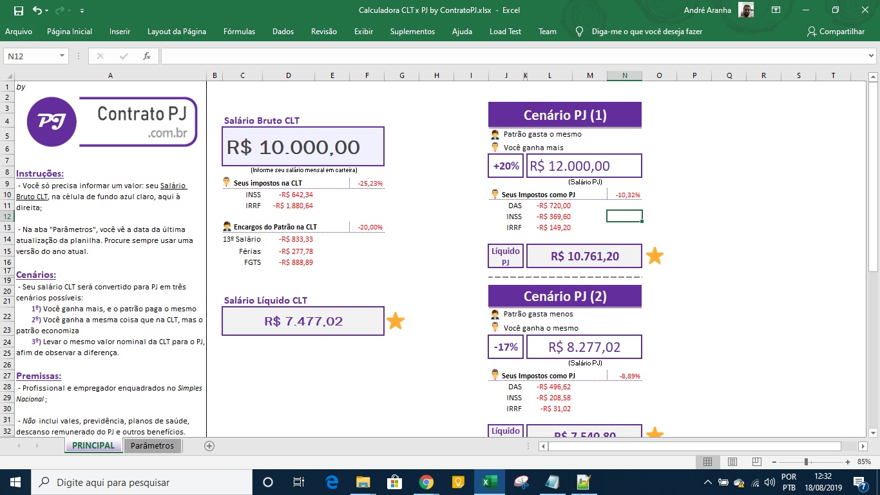
Task: Expand the formula bar chevron
Action: pyautogui.click(x=872, y=56)
